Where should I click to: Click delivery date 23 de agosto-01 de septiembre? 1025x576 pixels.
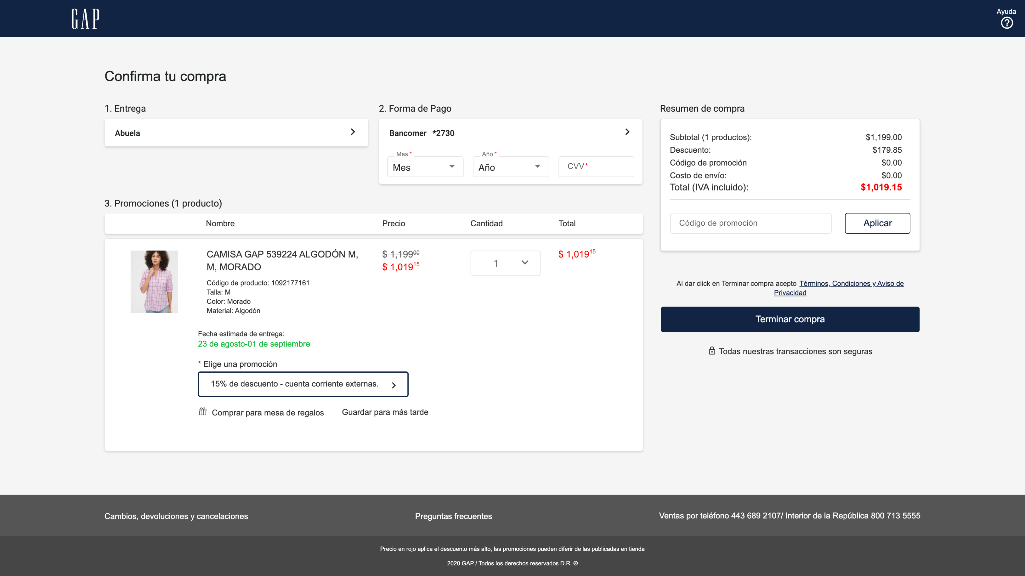point(254,344)
